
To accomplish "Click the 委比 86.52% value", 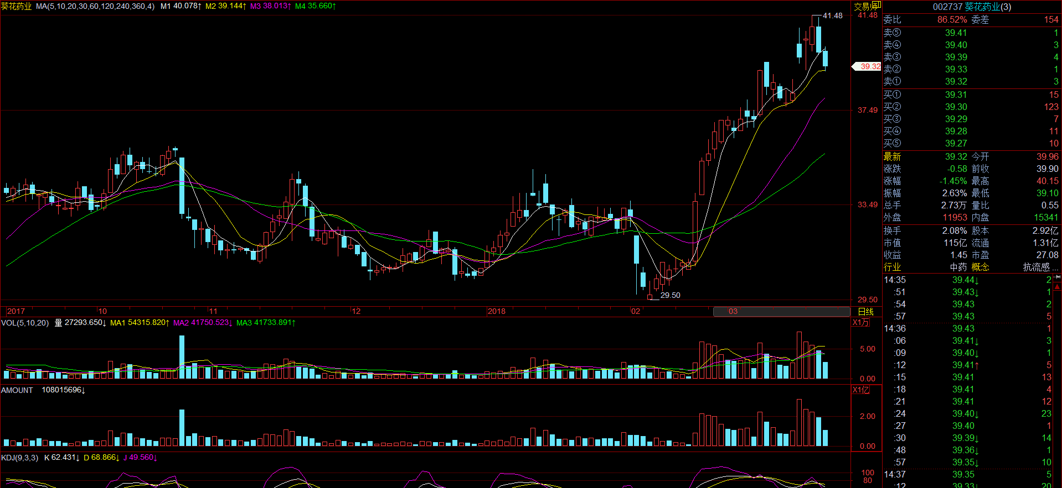I will [x=952, y=19].
